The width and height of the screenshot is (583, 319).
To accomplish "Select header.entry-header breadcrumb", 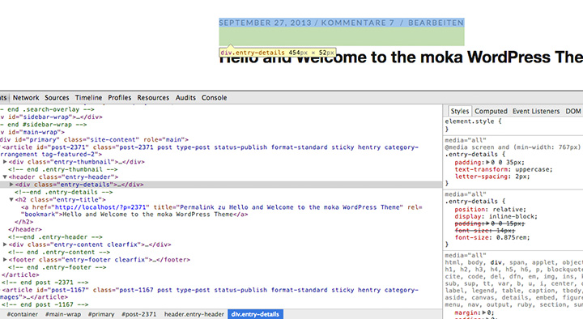I will pos(194,314).
